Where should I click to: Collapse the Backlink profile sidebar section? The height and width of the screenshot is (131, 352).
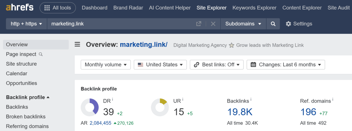pos(28,97)
